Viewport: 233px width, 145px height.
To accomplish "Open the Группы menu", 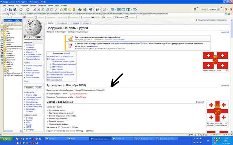I will coord(33,5).
